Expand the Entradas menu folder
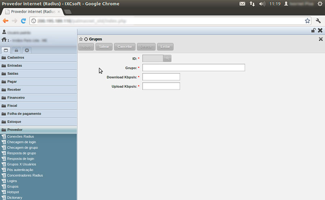The width and height of the screenshot is (325, 200). [x=38, y=66]
